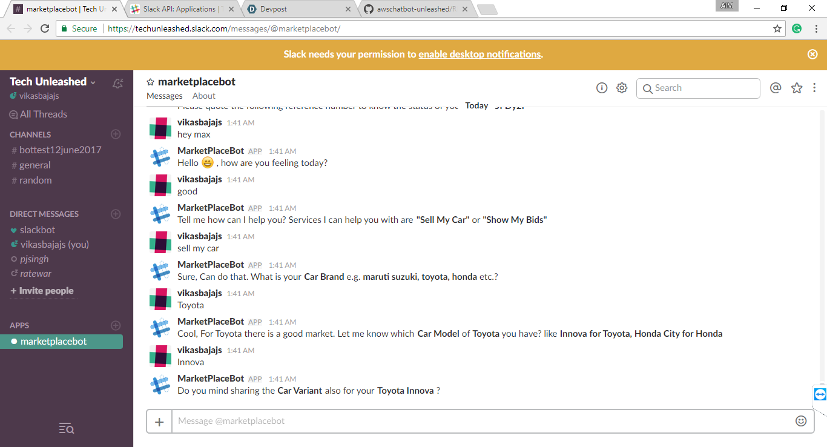The image size is (827, 447).
Task: Open conversation settings gear icon
Action: tap(622, 88)
